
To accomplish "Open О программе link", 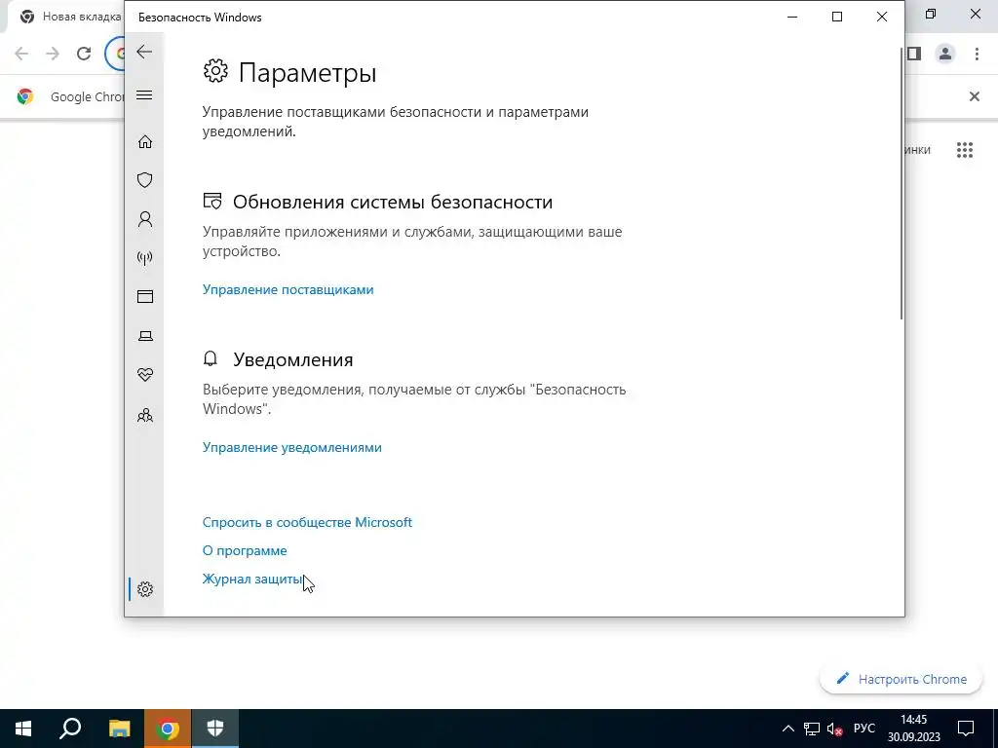I will [245, 551].
